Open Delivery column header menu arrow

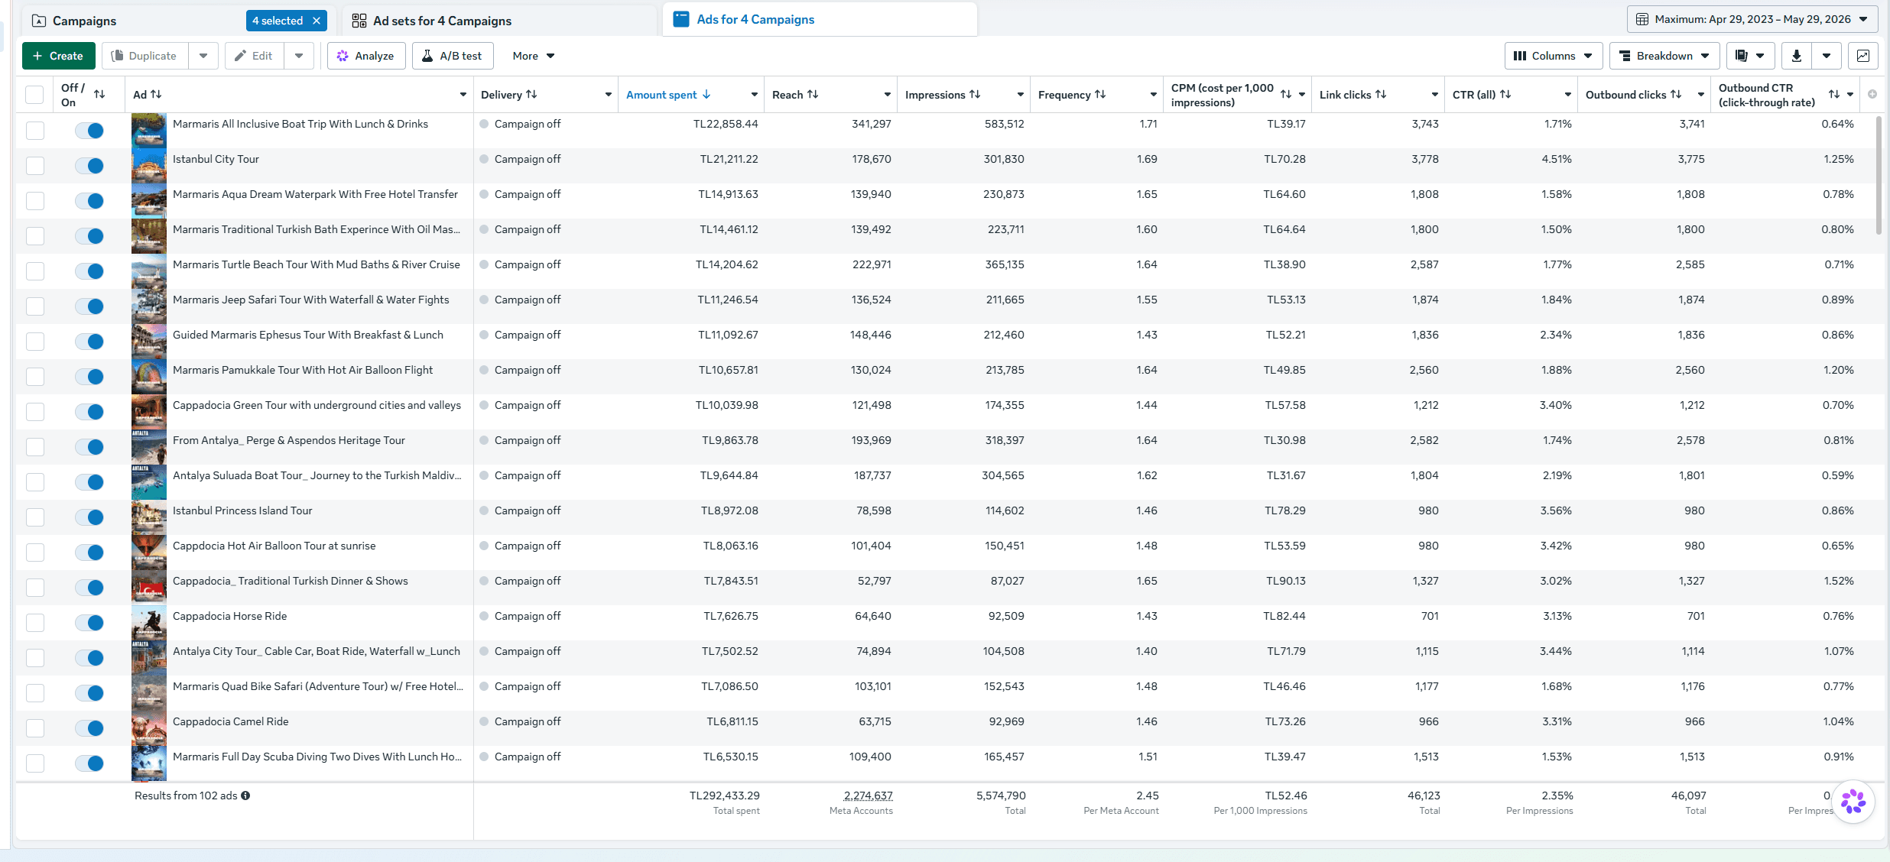(x=609, y=95)
